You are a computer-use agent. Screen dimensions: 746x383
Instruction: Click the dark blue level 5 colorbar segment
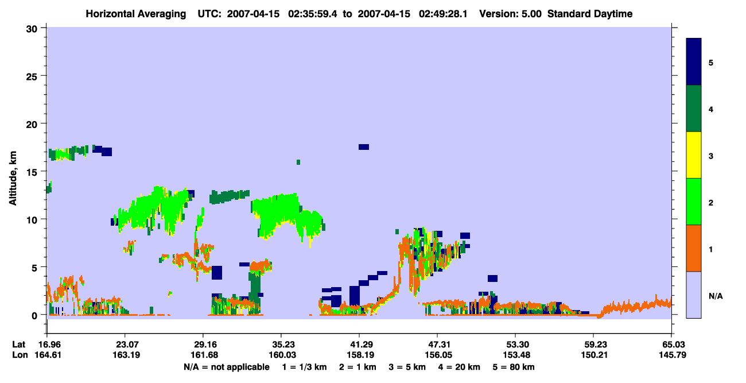coord(694,62)
